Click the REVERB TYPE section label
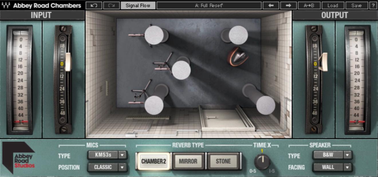This screenshot has height=177, width=378. pos(188,145)
